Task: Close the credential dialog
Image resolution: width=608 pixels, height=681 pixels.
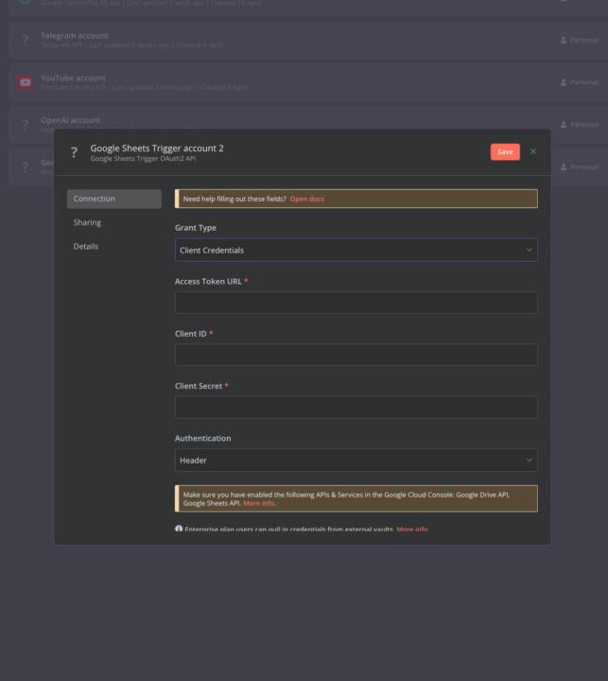Action: [533, 151]
